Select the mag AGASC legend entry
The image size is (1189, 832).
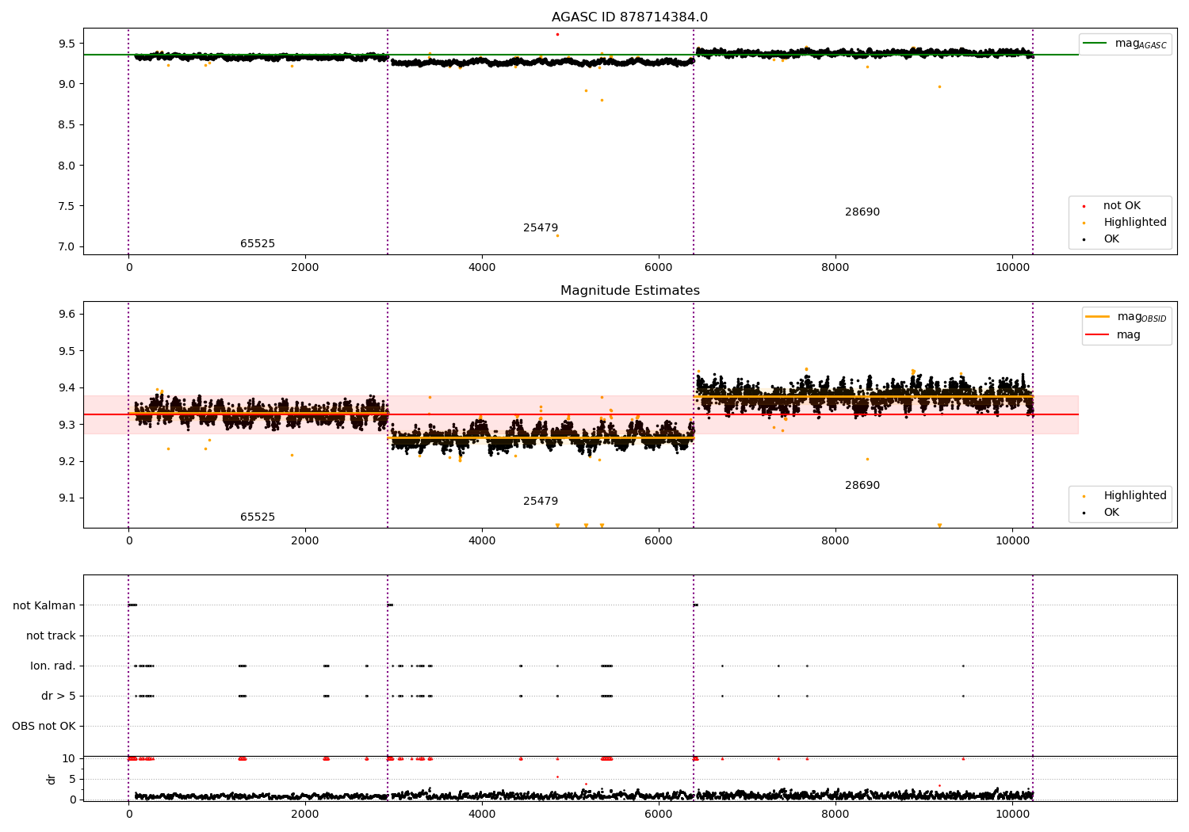[1126, 44]
